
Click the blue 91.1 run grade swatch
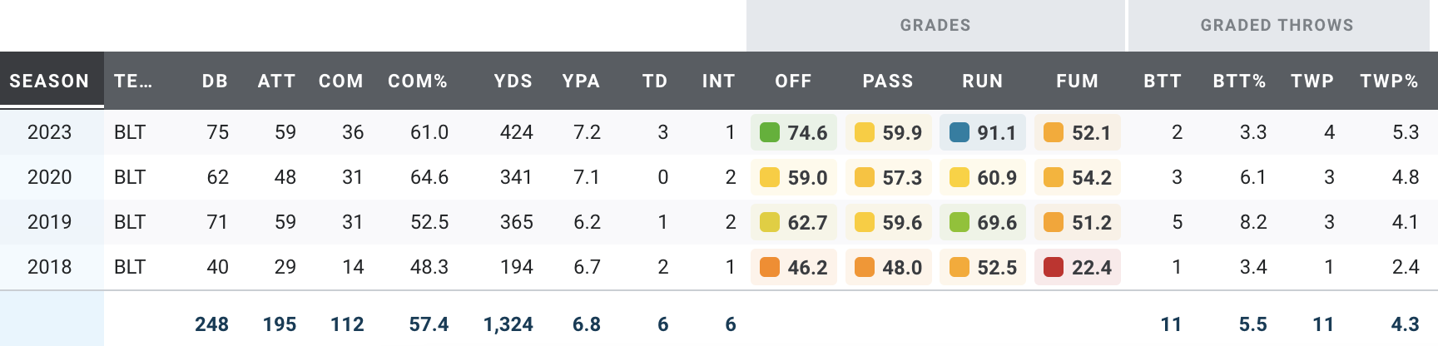tap(959, 132)
